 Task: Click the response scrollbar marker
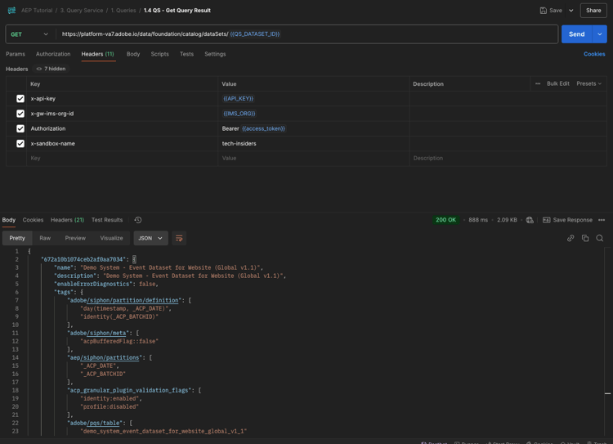pyautogui.click(x=607, y=393)
